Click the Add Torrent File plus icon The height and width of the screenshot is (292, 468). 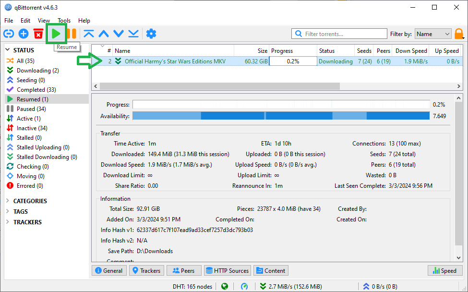(24, 34)
